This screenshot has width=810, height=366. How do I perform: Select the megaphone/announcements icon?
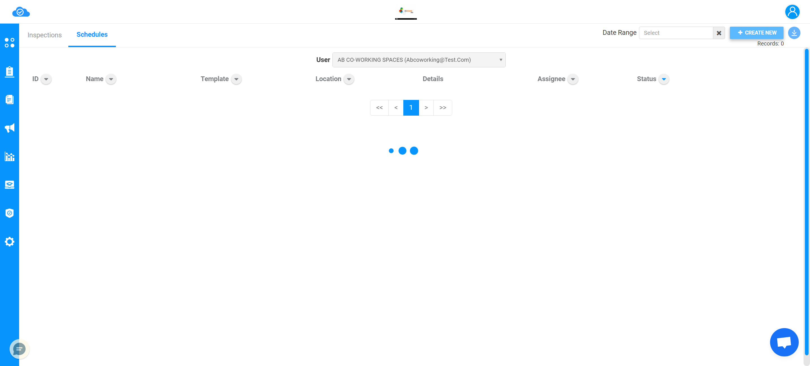[x=10, y=128]
